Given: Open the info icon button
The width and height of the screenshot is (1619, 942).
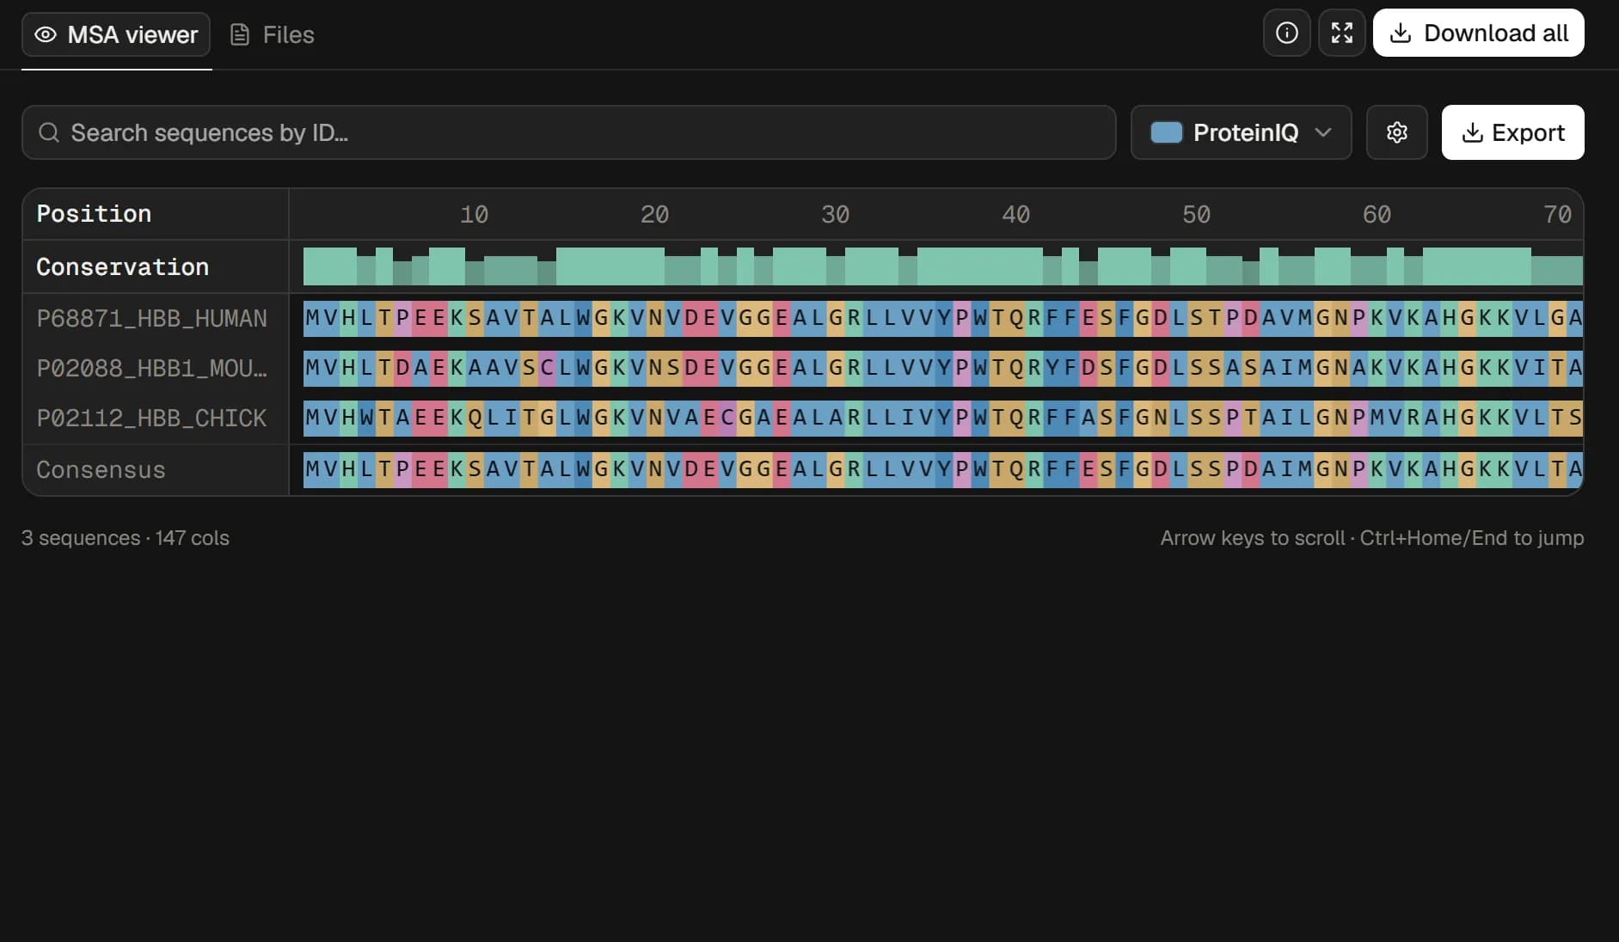Looking at the screenshot, I should click(1286, 34).
